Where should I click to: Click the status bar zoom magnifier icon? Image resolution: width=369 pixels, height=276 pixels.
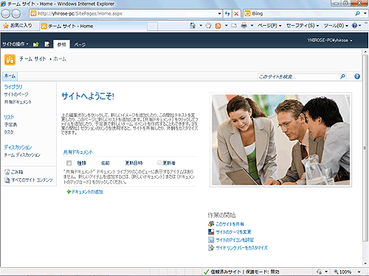pos(336,272)
